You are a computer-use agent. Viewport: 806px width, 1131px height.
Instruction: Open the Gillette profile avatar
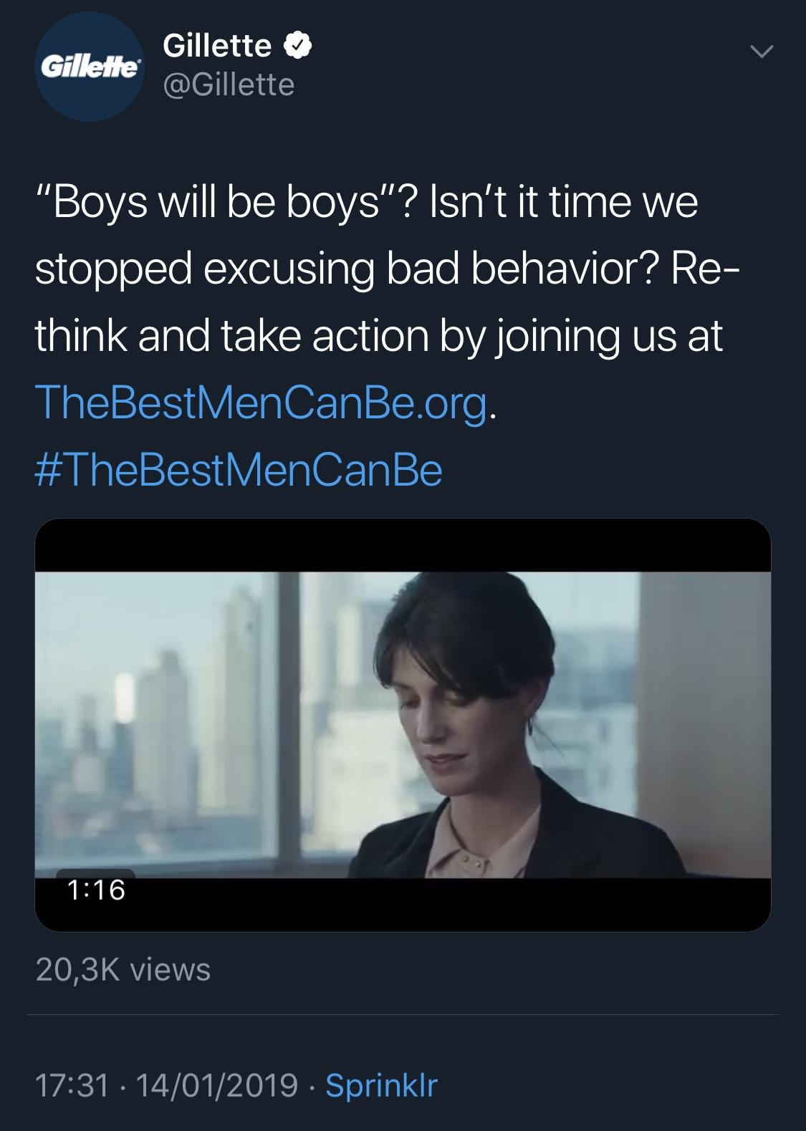90,67
